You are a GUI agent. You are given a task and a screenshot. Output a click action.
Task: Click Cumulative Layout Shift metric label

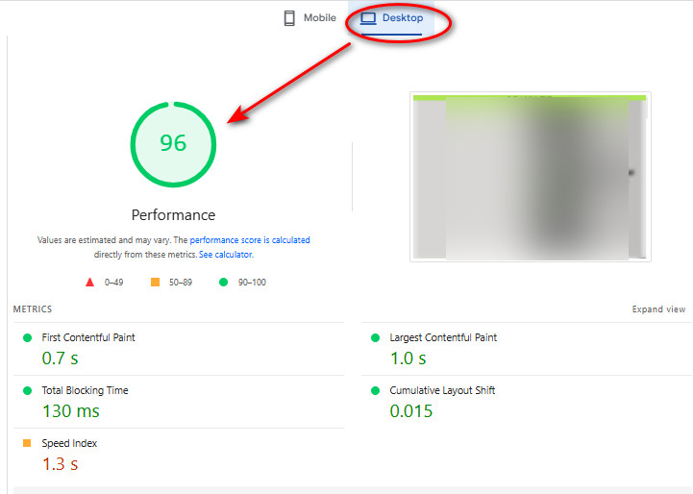(442, 390)
